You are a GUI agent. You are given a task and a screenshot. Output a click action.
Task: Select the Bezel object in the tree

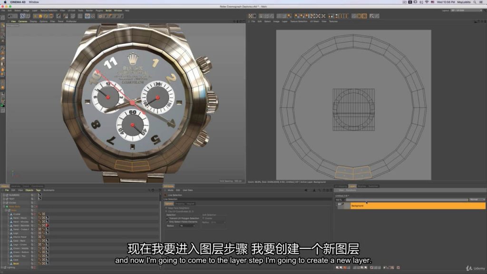(16, 264)
